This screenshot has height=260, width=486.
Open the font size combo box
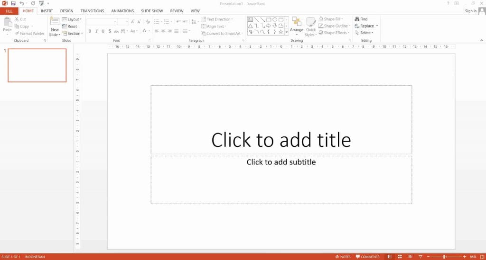pyautogui.click(x=123, y=22)
